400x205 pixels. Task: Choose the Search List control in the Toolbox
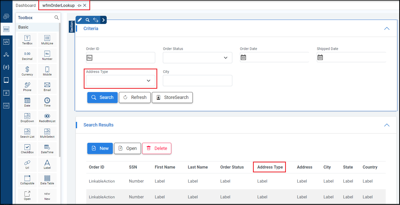point(27,133)
